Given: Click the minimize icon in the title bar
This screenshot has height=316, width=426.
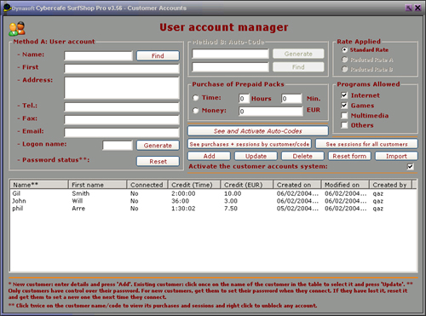Looking at the screenshot, I should [x=409, y=8].
